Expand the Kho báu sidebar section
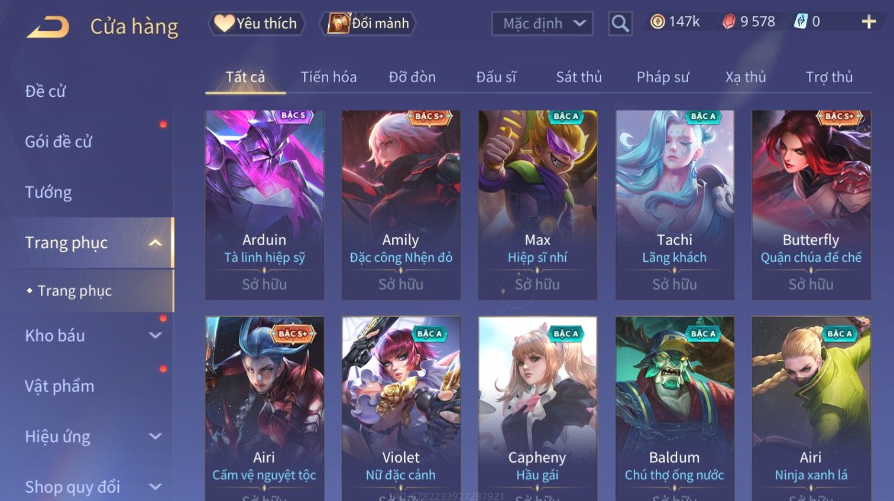The width and height of the screenshot is (894, 501). point(156,336)
